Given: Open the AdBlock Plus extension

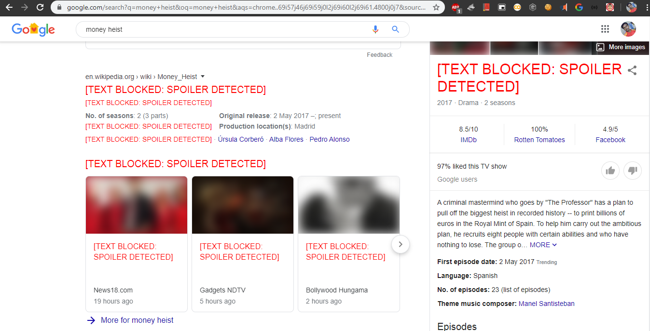Looking at the screenshot, I should (x=456, y=8).
